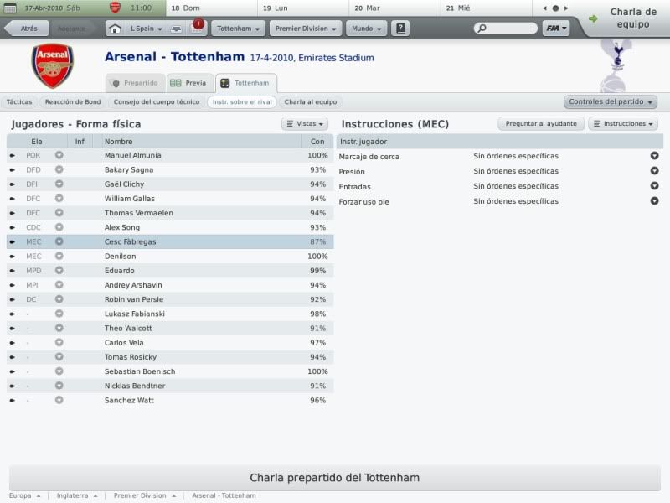
Task: Select the Instr. sobre el rival sub-tab
Action: point(242,101)
